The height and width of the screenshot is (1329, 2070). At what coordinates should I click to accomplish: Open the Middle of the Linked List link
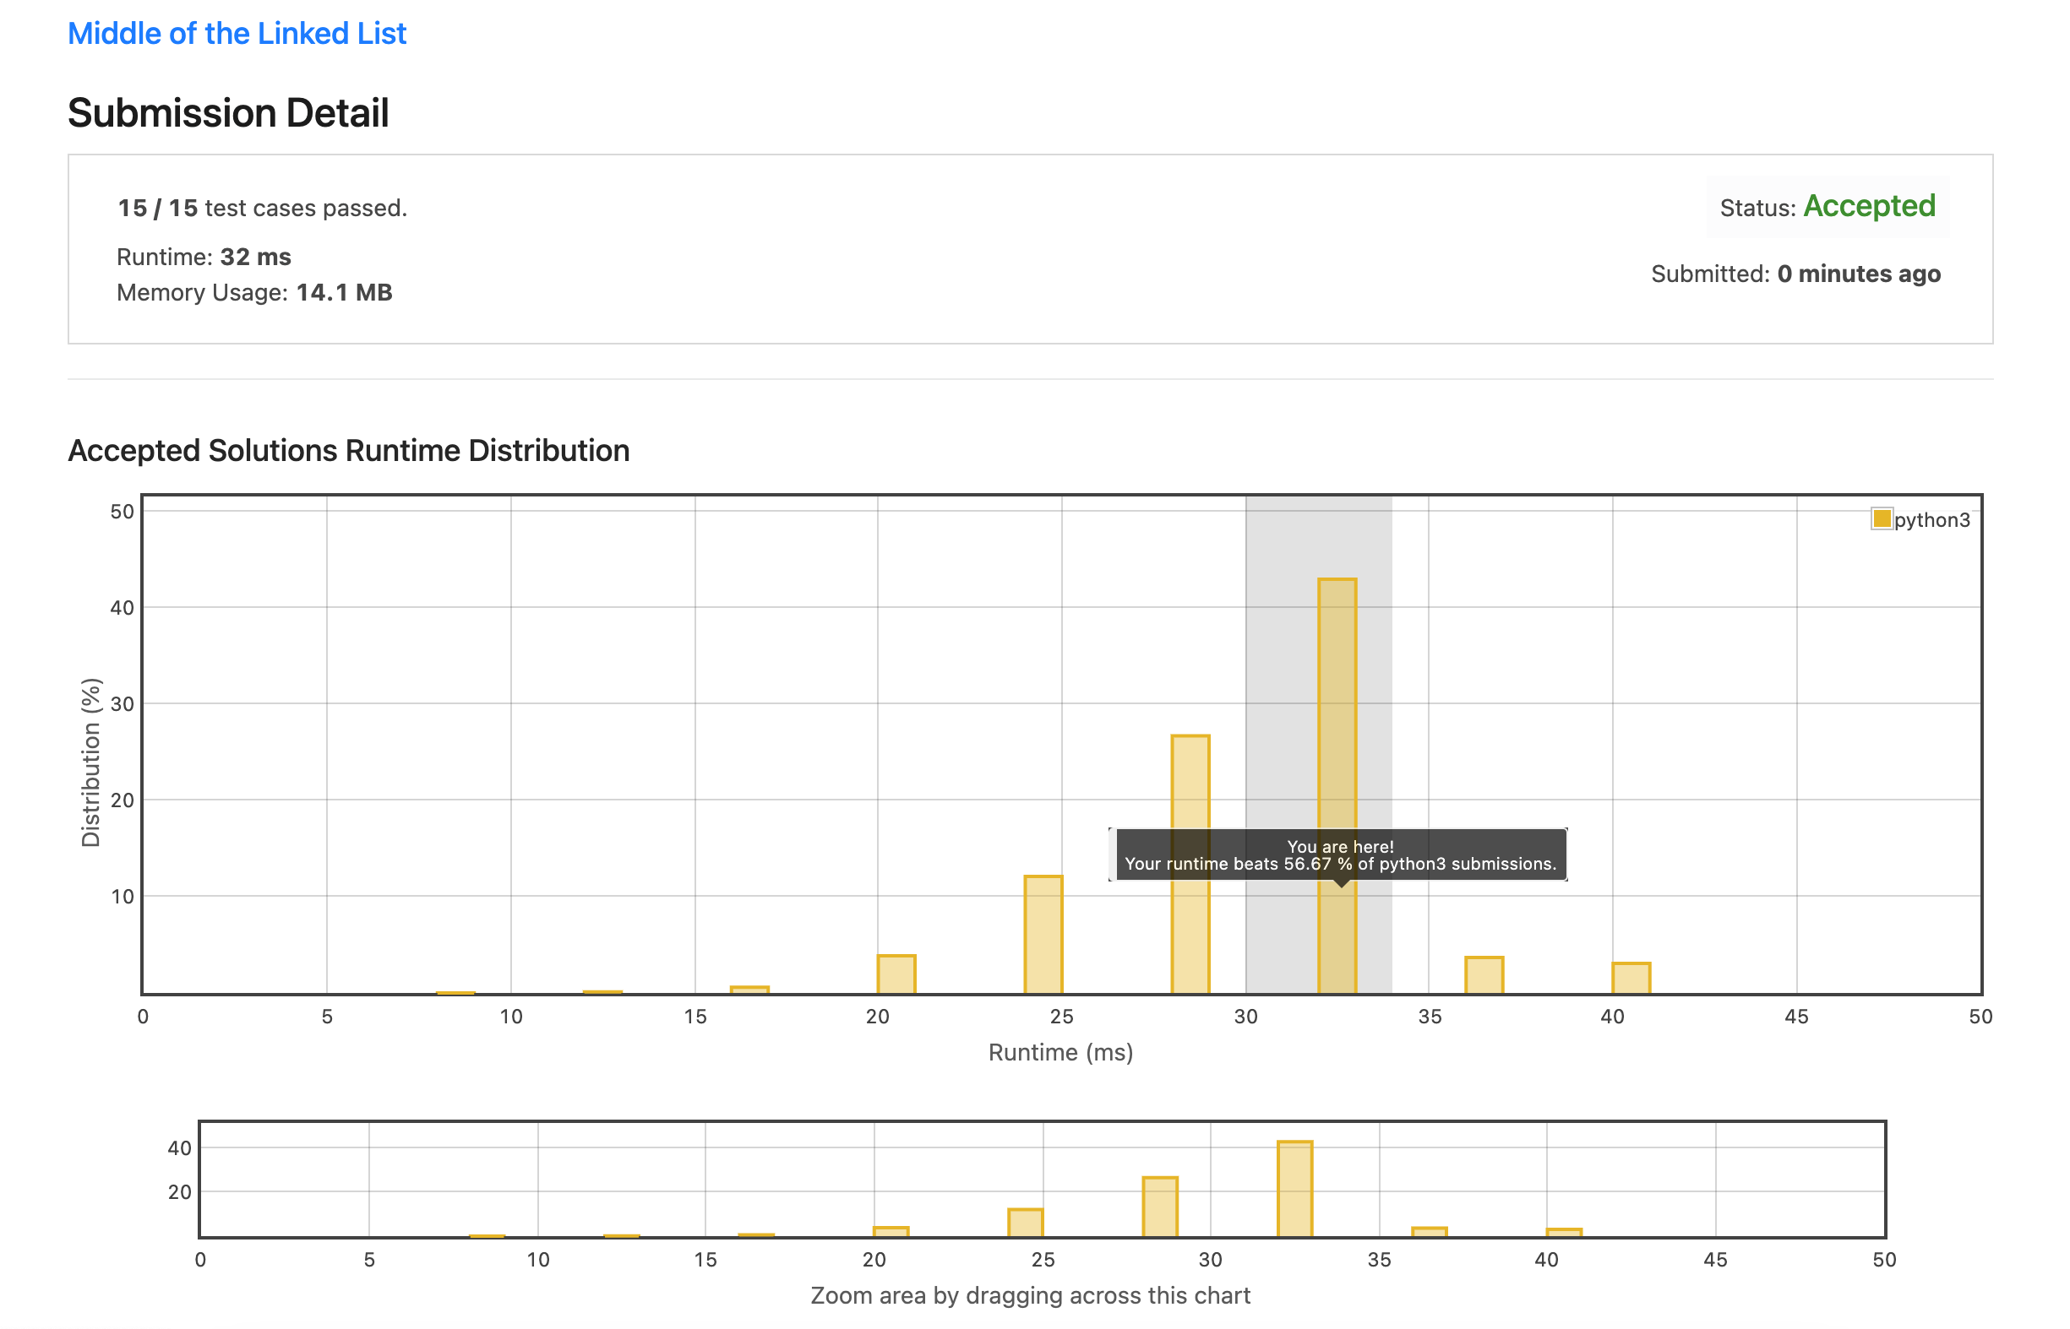(x=237, y=34)
